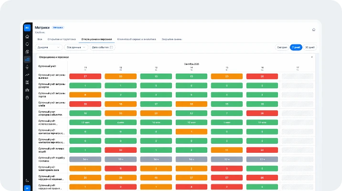Select the highlighted bar chart metrics icon
Viewport: 342px width, 191px height.
click(x=27, y=59)
